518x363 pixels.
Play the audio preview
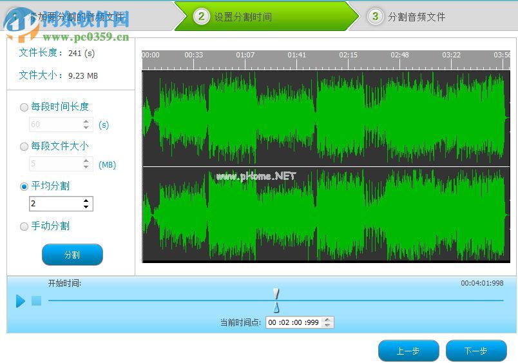tap(21, 301)
